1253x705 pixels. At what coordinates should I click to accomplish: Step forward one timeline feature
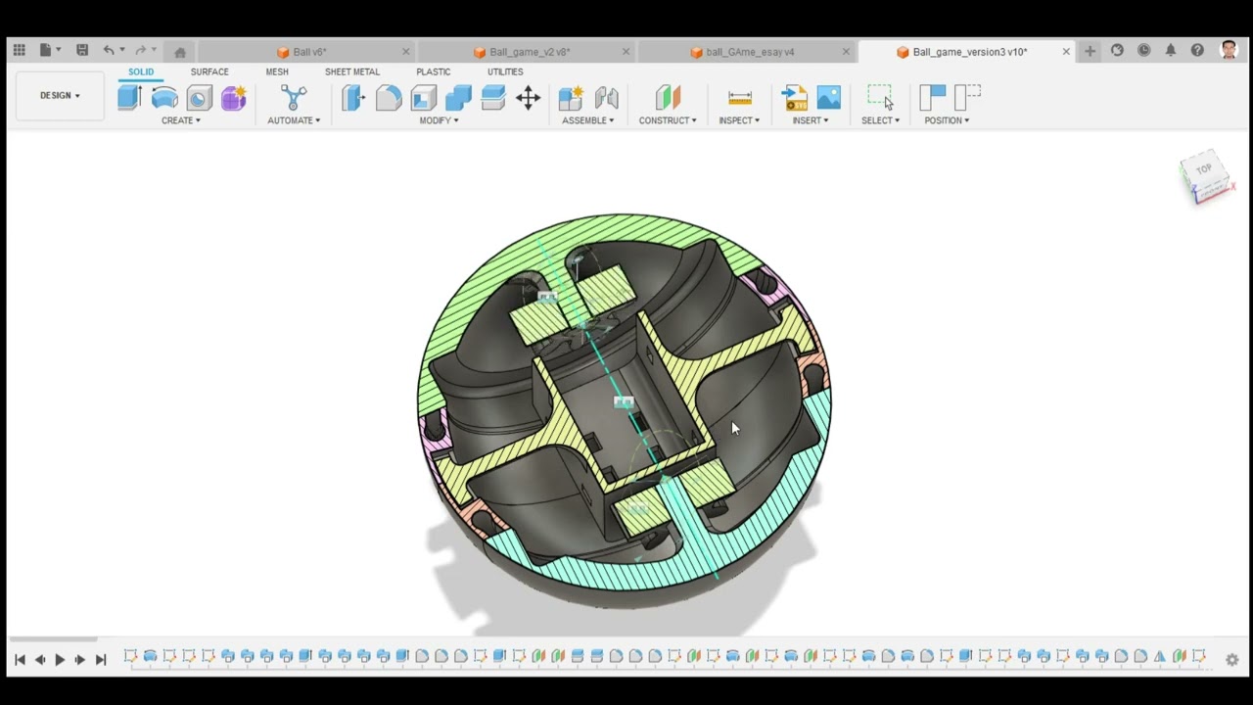pos(80,660)
